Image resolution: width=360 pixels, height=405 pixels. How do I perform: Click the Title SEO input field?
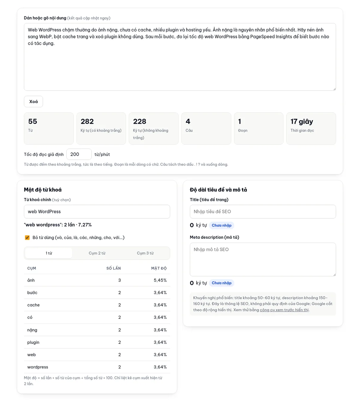point(263,211)
